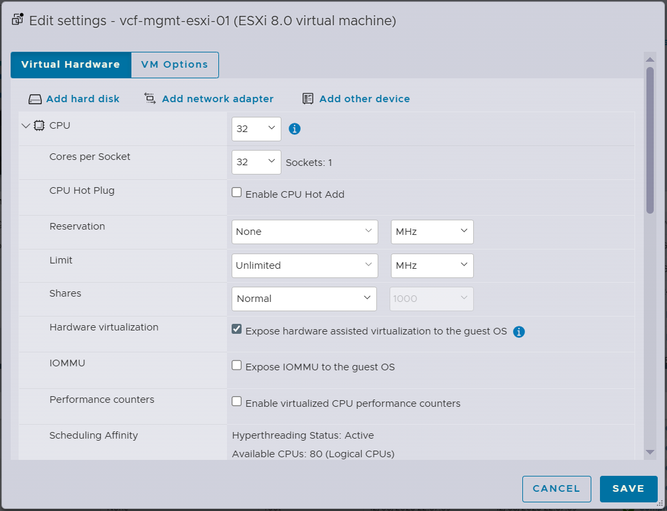Image resolution: width=667 pixels, height=511 pixels.
Task: Click the SAVE button
Action: pyautogui.click(x=628, y=488)
